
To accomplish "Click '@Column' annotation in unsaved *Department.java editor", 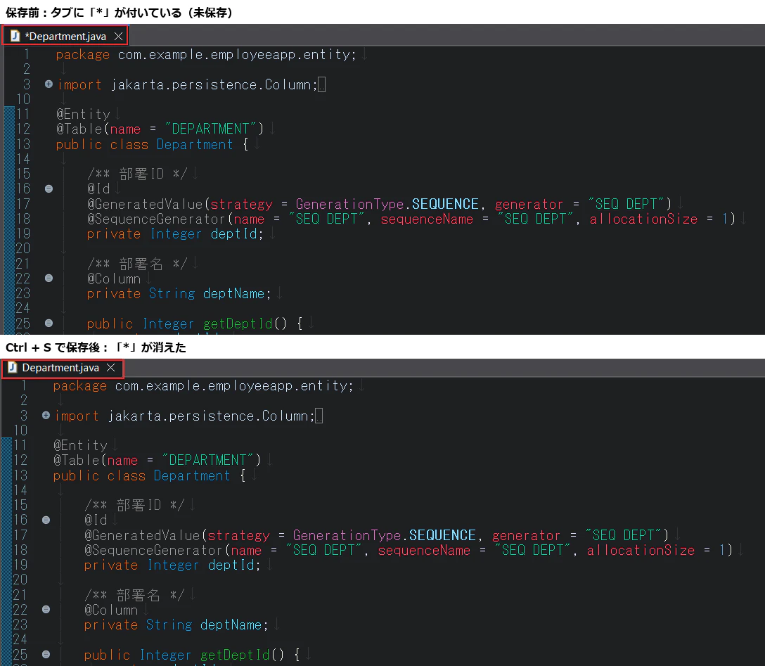I will [x=114, y=279].
